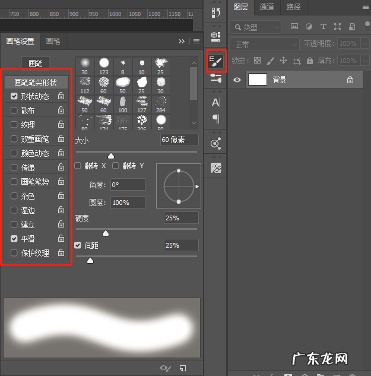This screenshot has height=376, width=371.
Task: Enable the Texture (纹理) checkbox
Action: pyautogui.click(x=14, y=125)
